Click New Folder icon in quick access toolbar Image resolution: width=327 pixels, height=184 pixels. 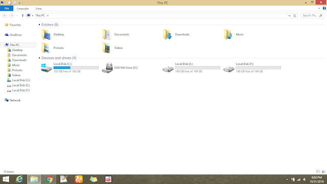(15, 3)
